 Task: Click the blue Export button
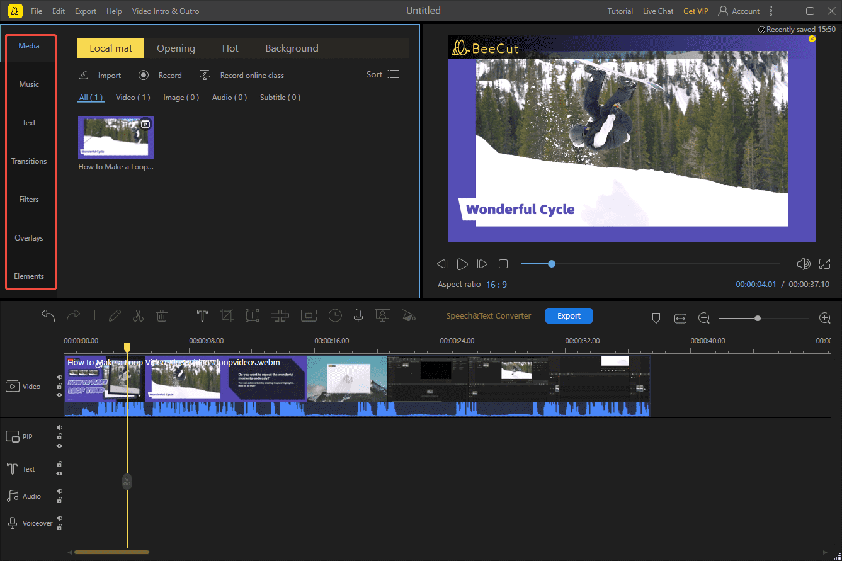[569, 315]
